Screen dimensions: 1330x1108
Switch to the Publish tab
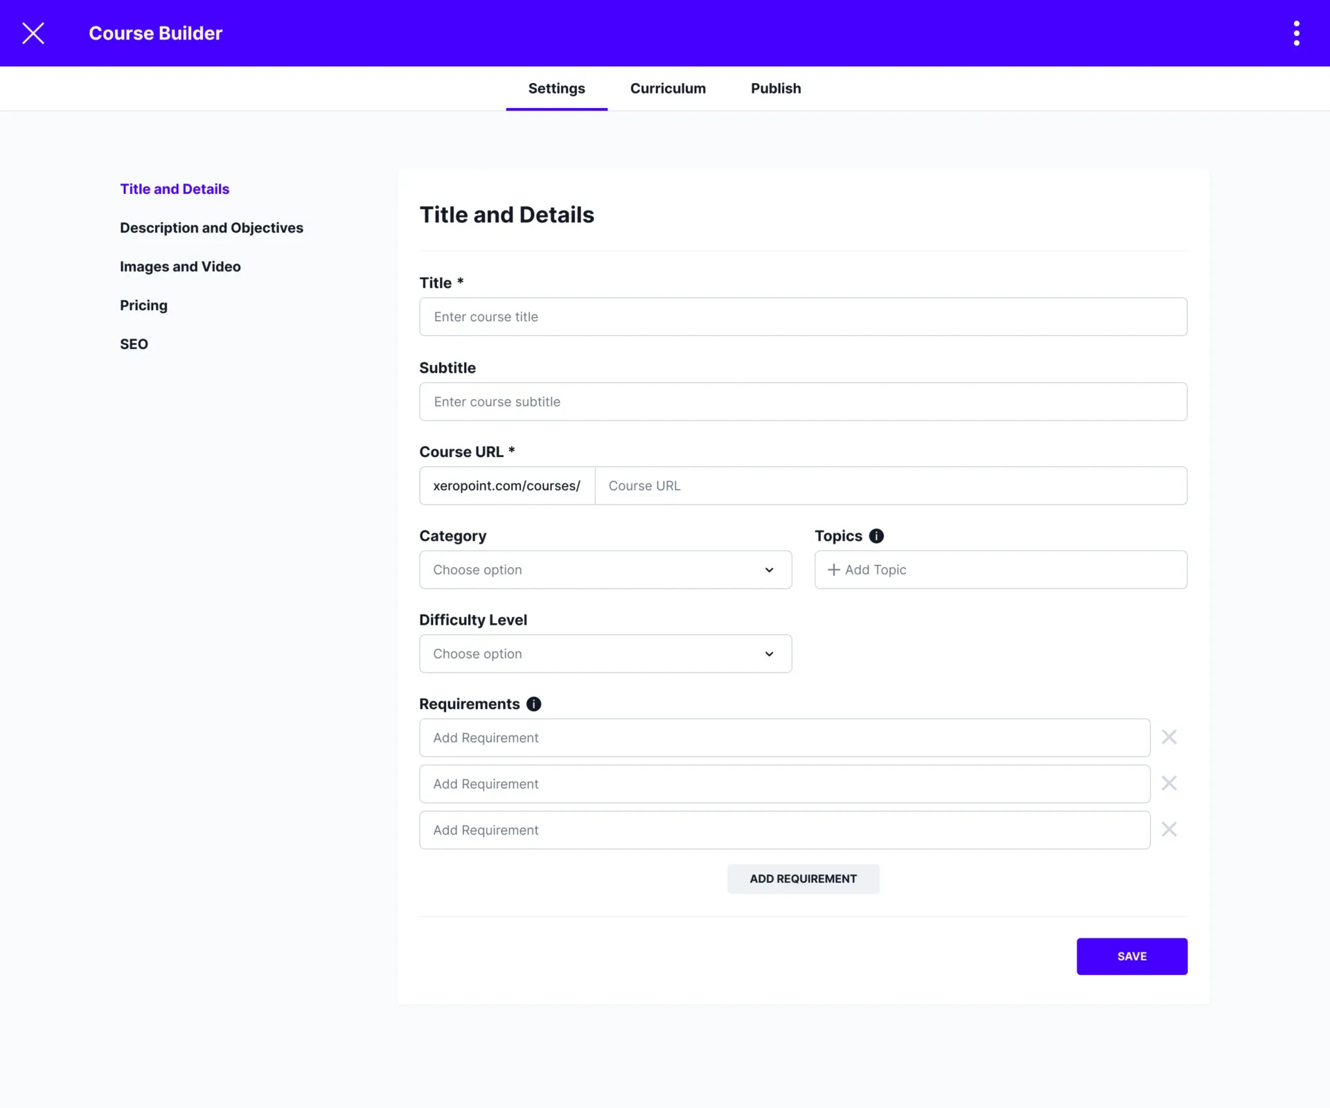[x=776, y=89]
